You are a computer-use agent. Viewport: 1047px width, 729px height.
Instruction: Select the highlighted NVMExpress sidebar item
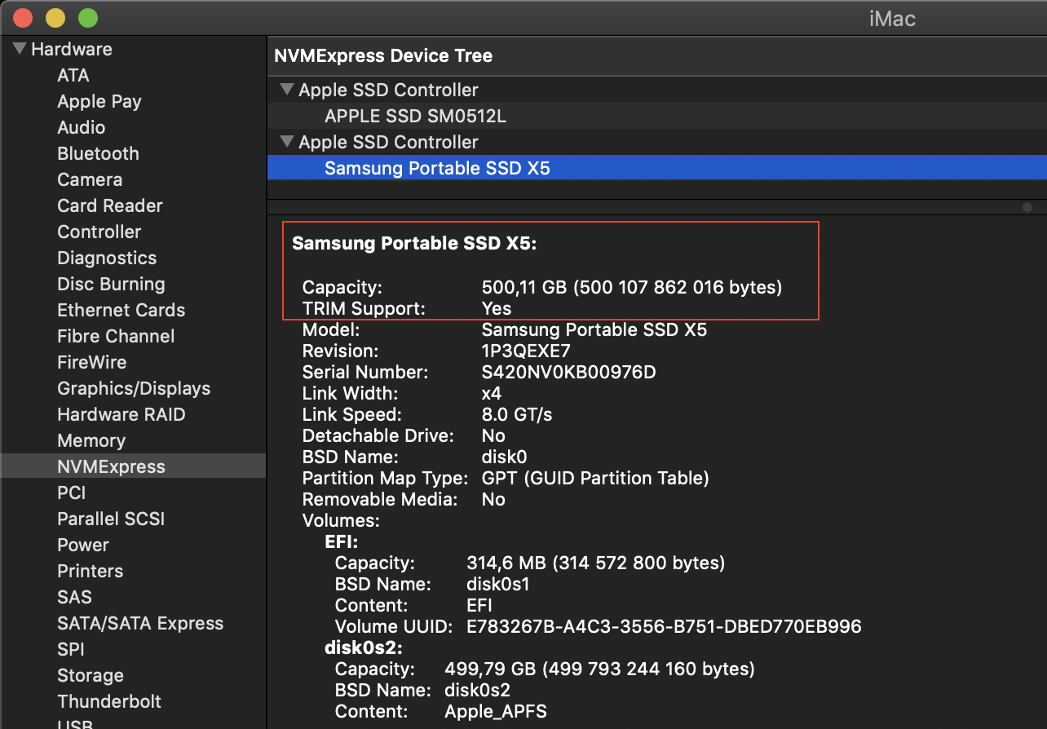click(x=133, y=466)
